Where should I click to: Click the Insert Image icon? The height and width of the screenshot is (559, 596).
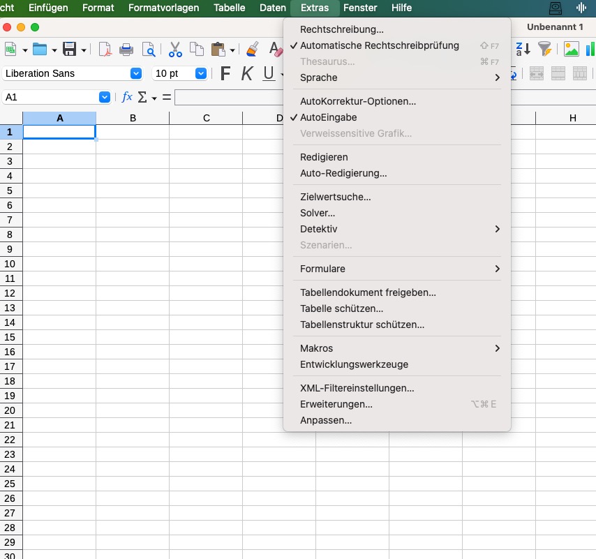pyautogui.click(x=571, y=49)
